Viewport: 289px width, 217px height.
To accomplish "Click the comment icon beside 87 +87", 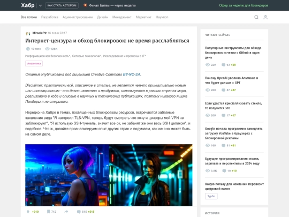I will 223,90.
